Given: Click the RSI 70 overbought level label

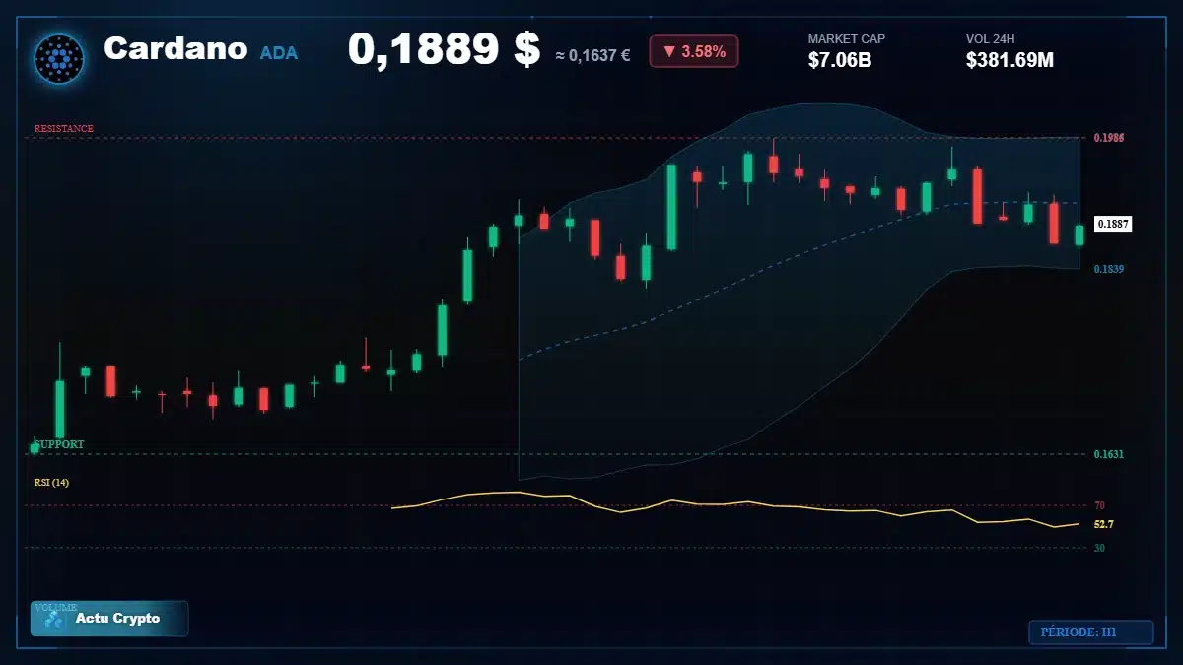Looking at the screenshot, I should tap(1099, 505).
